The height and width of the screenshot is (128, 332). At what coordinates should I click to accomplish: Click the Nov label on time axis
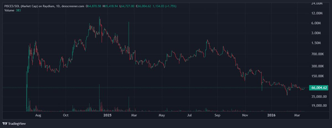[x=245, y=115]
